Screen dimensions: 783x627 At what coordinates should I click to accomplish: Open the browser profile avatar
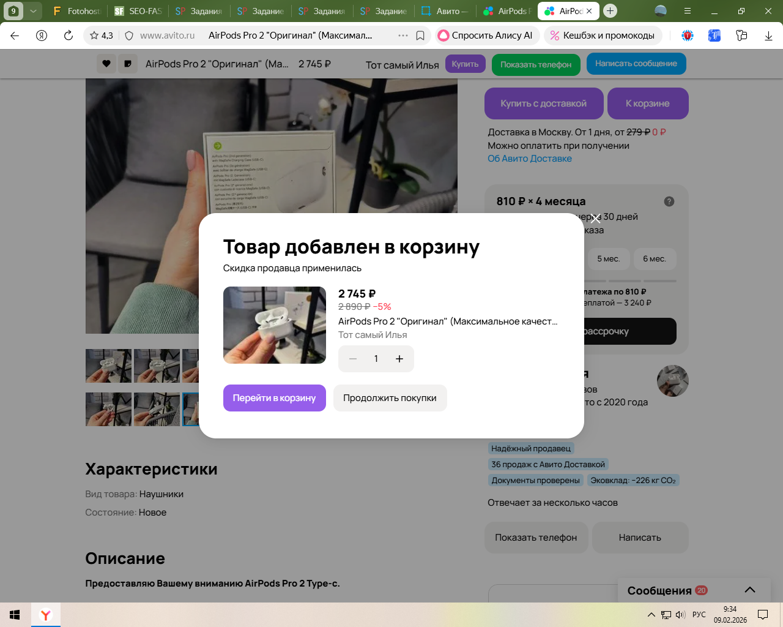coord(661,11)
